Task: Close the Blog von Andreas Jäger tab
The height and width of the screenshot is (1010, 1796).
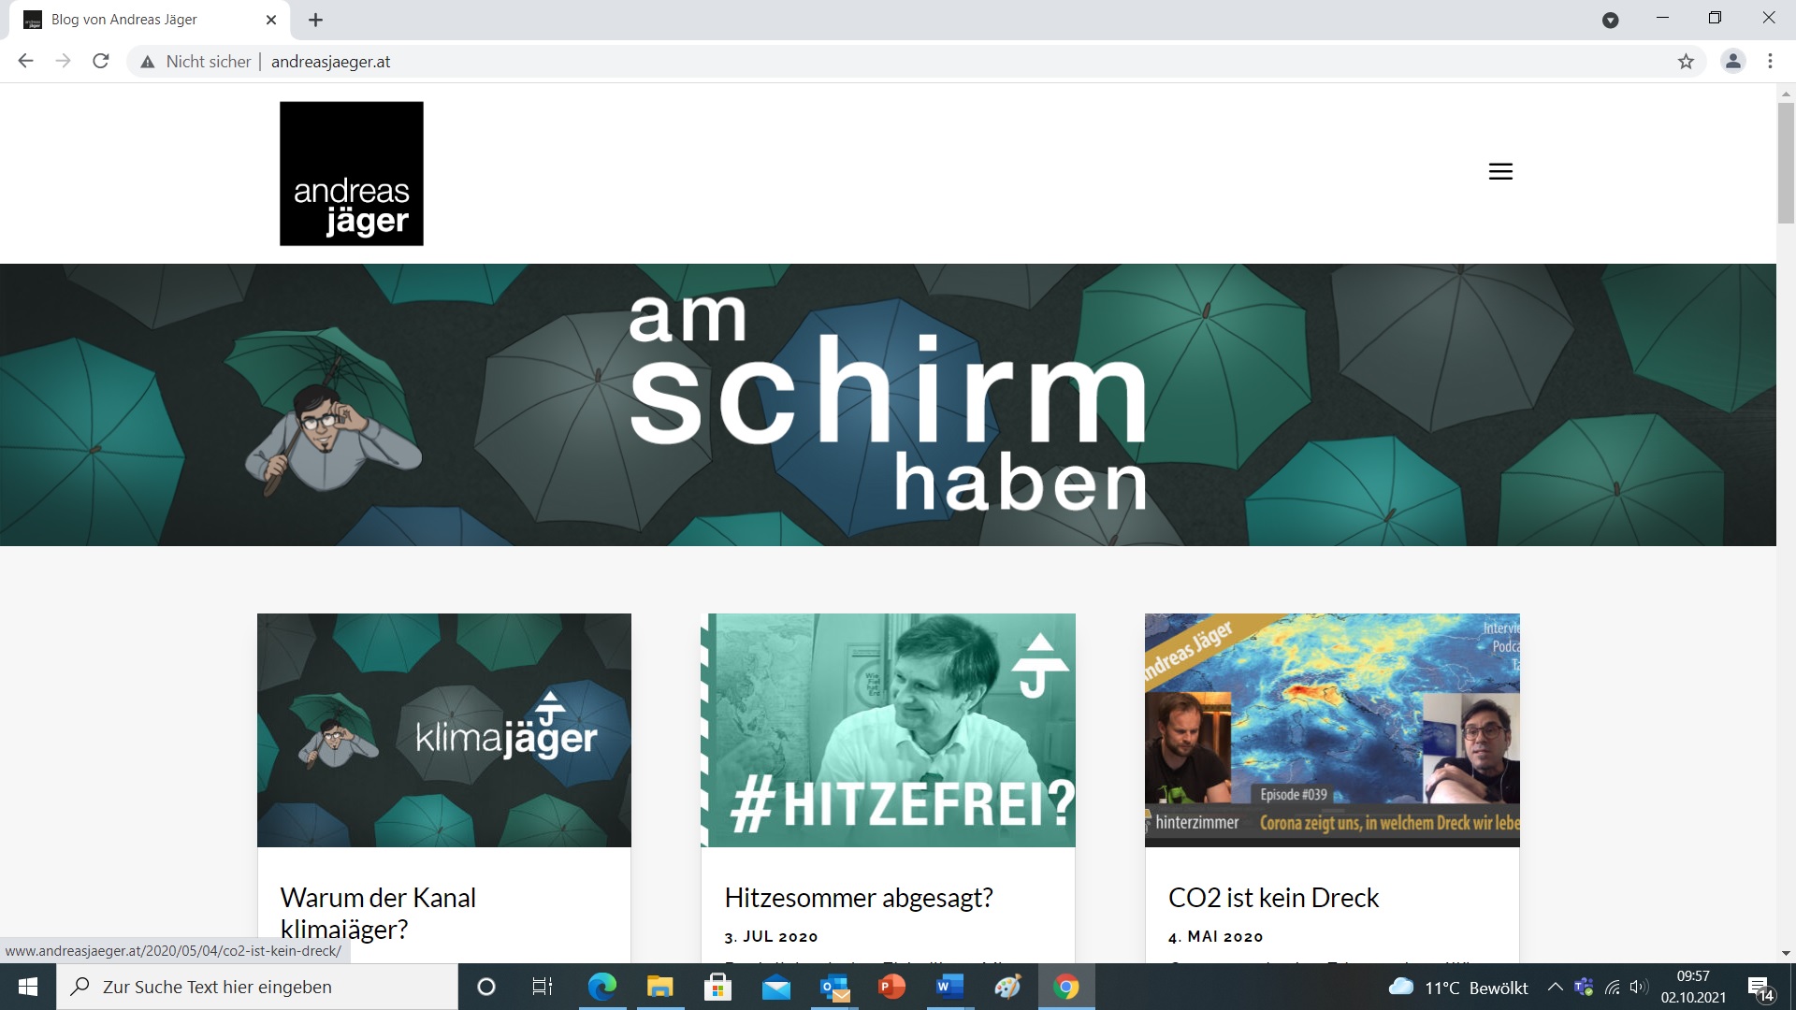Action: click(x=271, y=20)
